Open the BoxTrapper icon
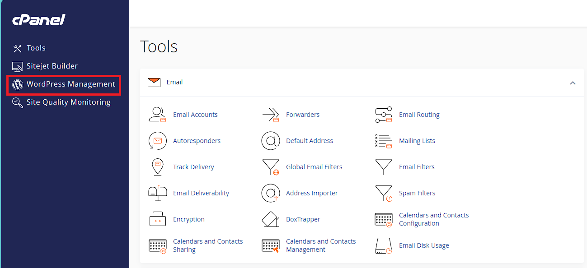 pyautogui.click(x=271, y=219)
